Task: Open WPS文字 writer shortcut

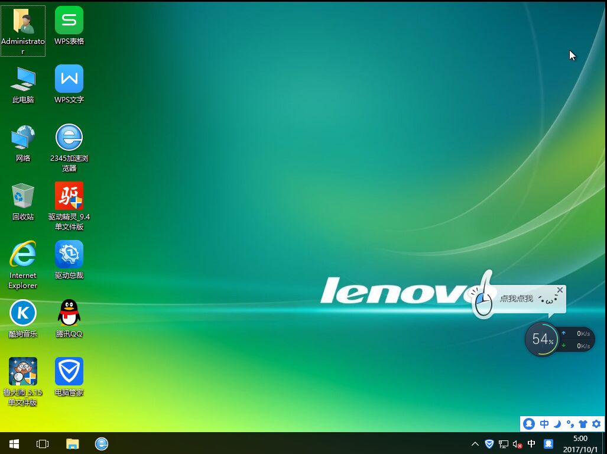Action: 69,85
